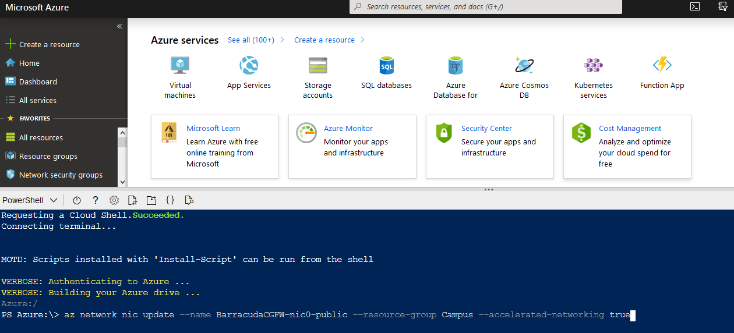
Task: Open App Services icon
Action: (249, 65)
